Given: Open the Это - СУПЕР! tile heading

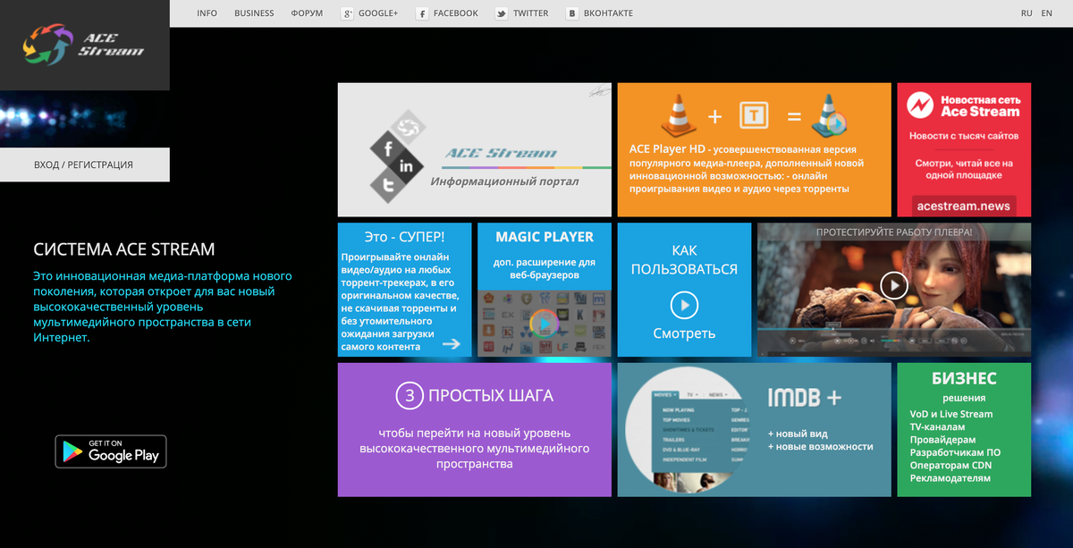Looking at the screenshot, I should 405,237.
